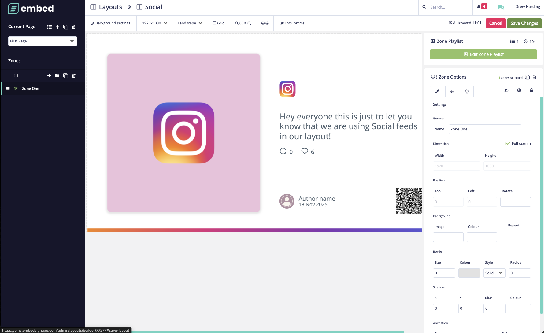Expand the 1920x1080 resolution dropdown
Image resolution: width=544 pixels, height=333 pixels.
click(154, 23)
